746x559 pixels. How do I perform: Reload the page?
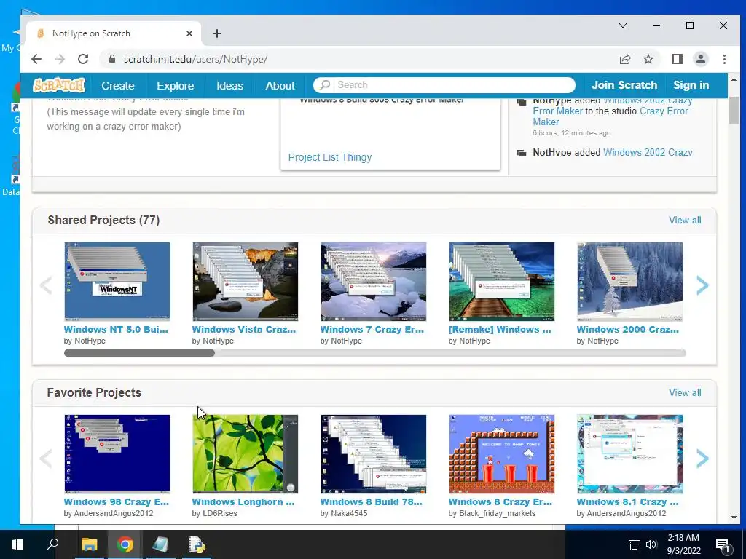pos(83,59)
